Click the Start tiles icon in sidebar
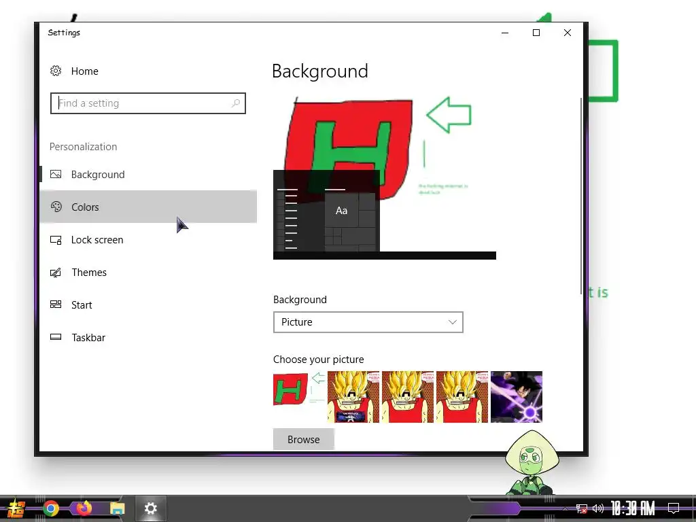The image size is (696, 522). [x=56, y=304]
